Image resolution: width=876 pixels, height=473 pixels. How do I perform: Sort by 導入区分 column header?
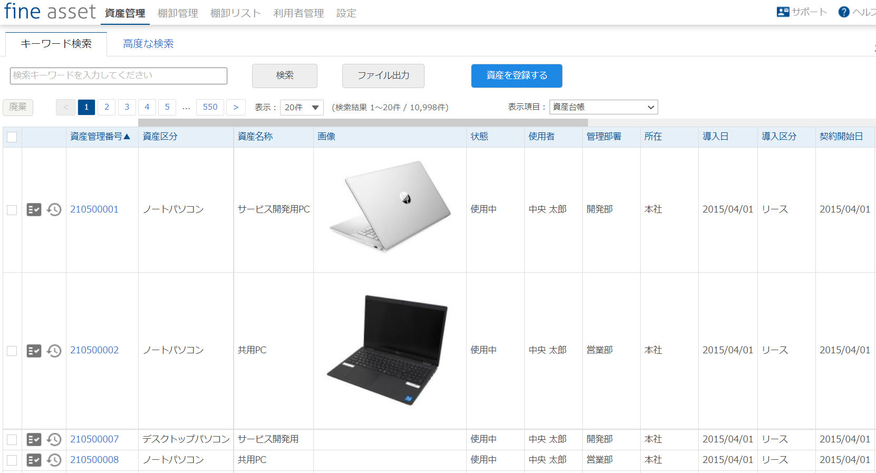[x=779, y=137]
